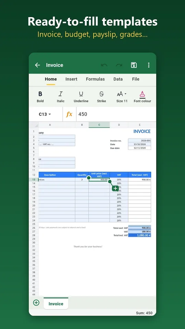Open the Size 11 font size dropdown
The image size is (185, 329).
(122, 97)
